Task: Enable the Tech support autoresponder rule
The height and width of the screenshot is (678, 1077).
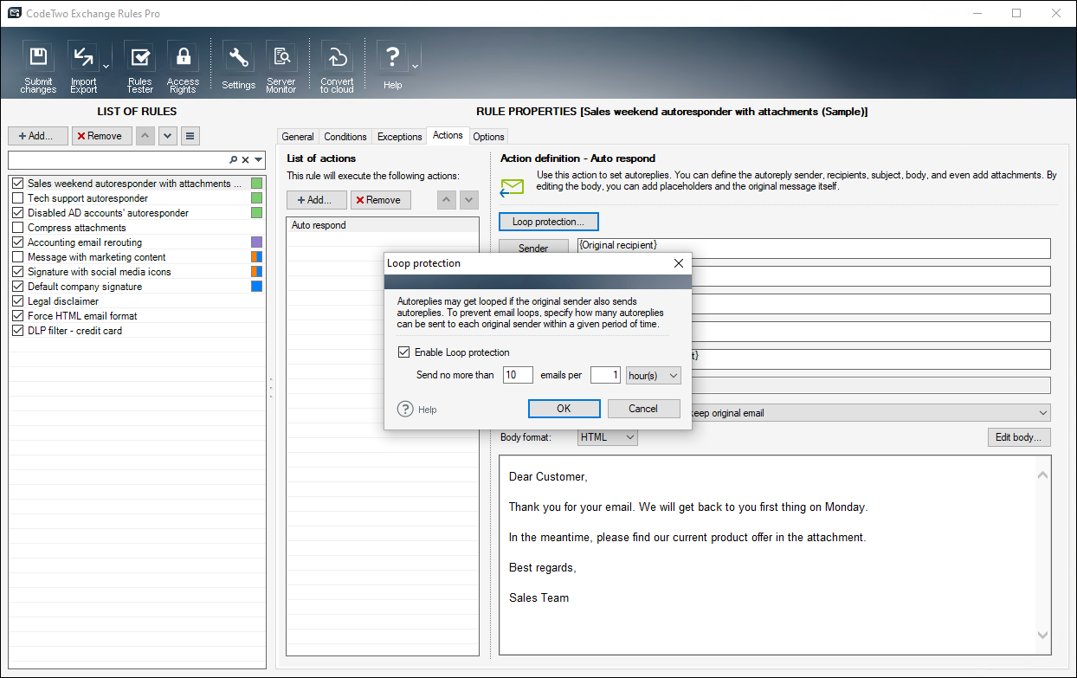Action: click(18, 198)
